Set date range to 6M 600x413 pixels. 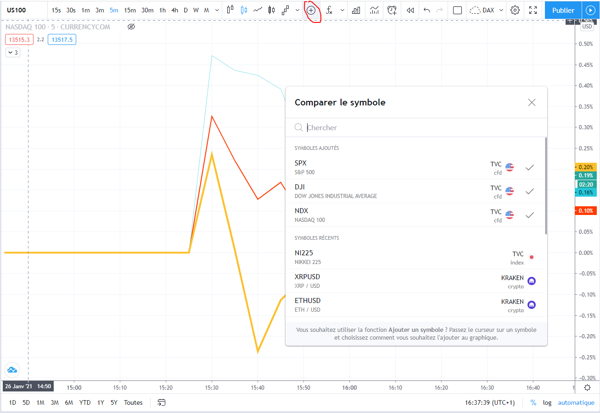pyautogui.click(x=69, y=402)
